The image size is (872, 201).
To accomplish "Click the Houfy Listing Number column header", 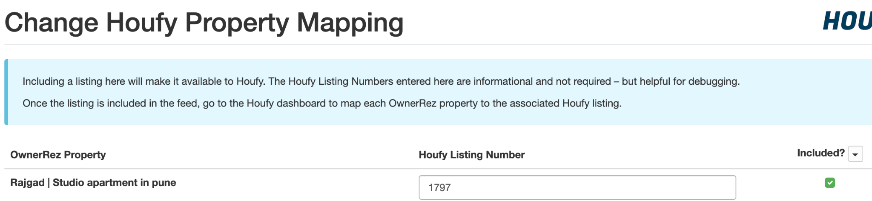I will [x=471, y=155].
